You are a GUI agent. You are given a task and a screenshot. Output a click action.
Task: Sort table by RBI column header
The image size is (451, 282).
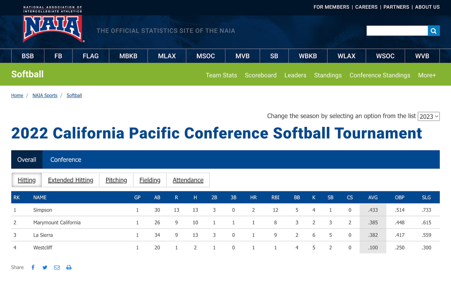[275, 198]
